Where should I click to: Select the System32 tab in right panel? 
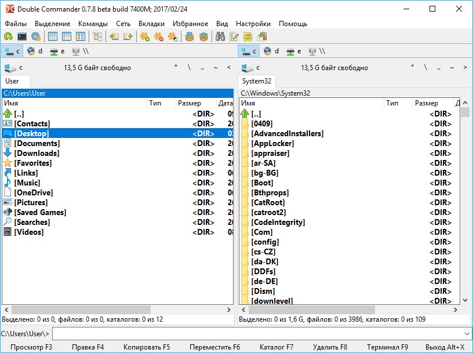256,81
